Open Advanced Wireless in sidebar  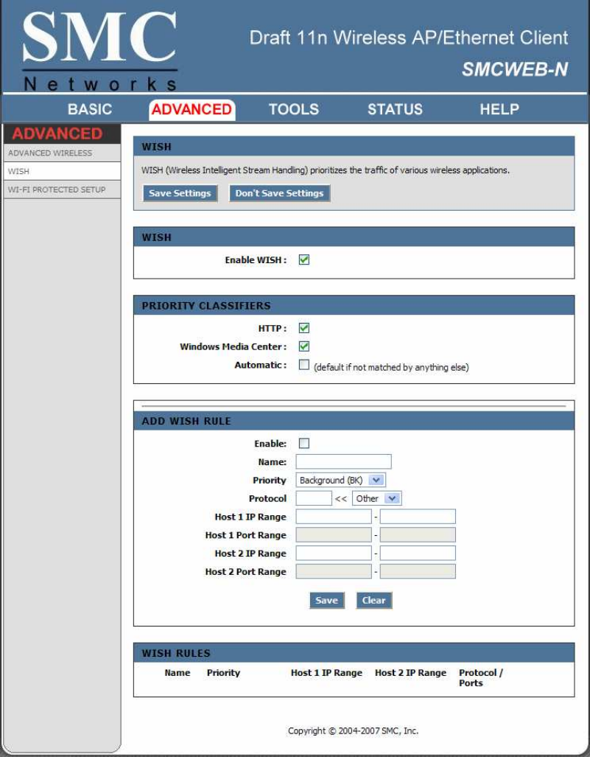(x=62, y=153)
